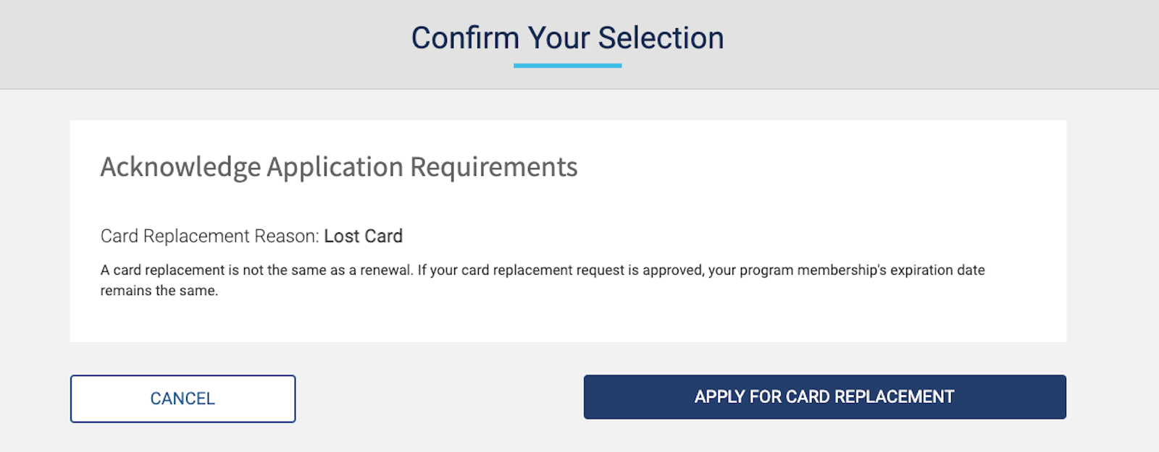The width and height of the screenshot is (1159, 452).
Task: Abort the replacement request via CANCEL
Action: point(182,398)
